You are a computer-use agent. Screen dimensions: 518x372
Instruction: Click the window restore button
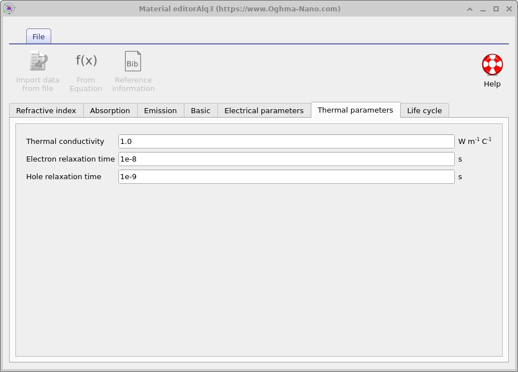tap(496, 9)
